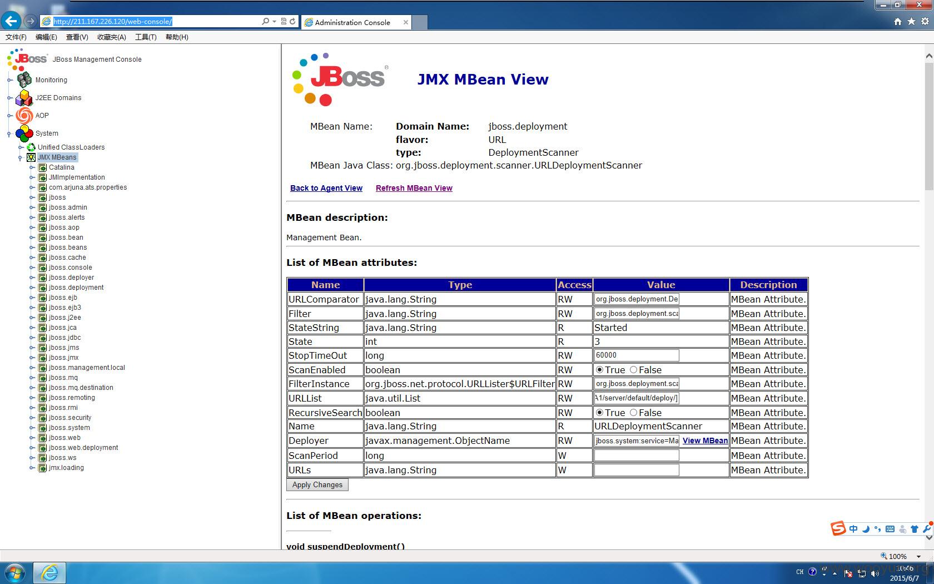Click the System colored balls icon
The height and width of the screenshot is (584, 934).
(24, 133)
